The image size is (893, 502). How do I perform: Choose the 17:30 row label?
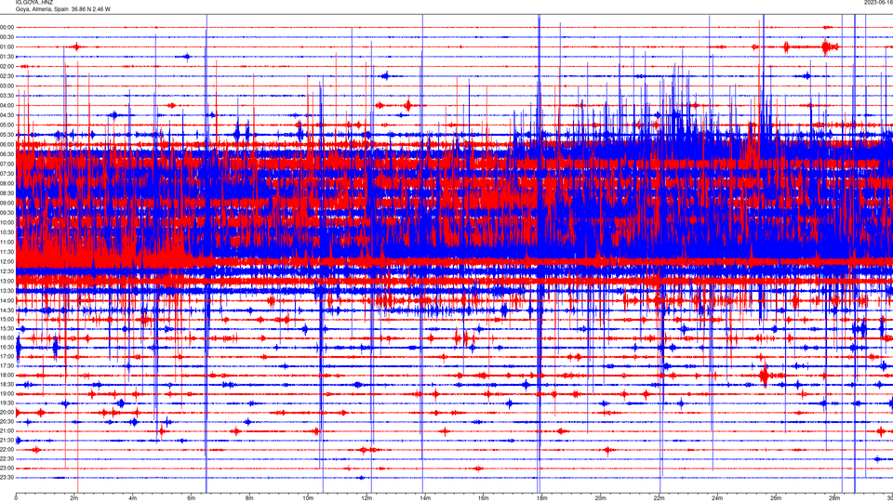click(7, 366)
